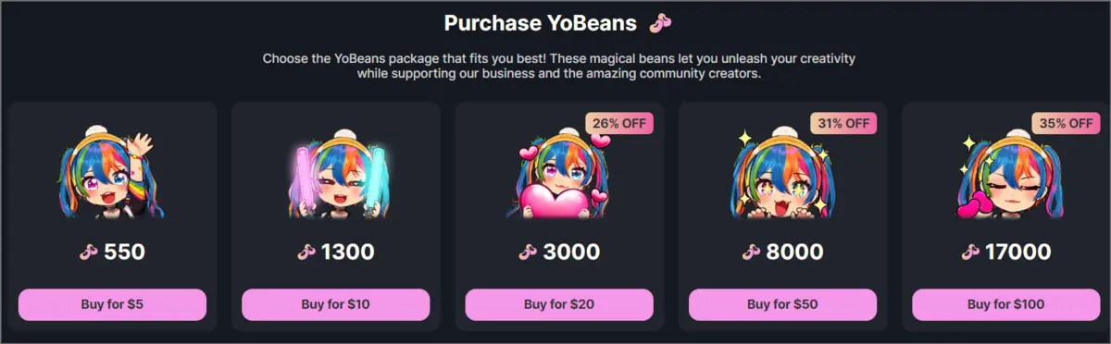This screenshot has height=344, width=1111.
Task: Click the Buy for $5 button
Action: [113, 304]
